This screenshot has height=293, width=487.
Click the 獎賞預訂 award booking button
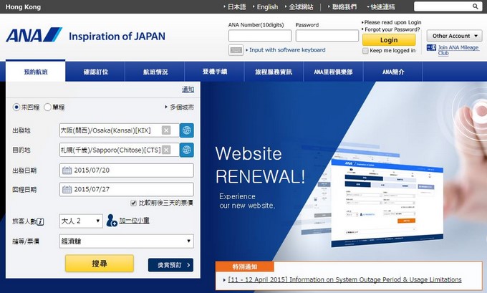(170, 265)
